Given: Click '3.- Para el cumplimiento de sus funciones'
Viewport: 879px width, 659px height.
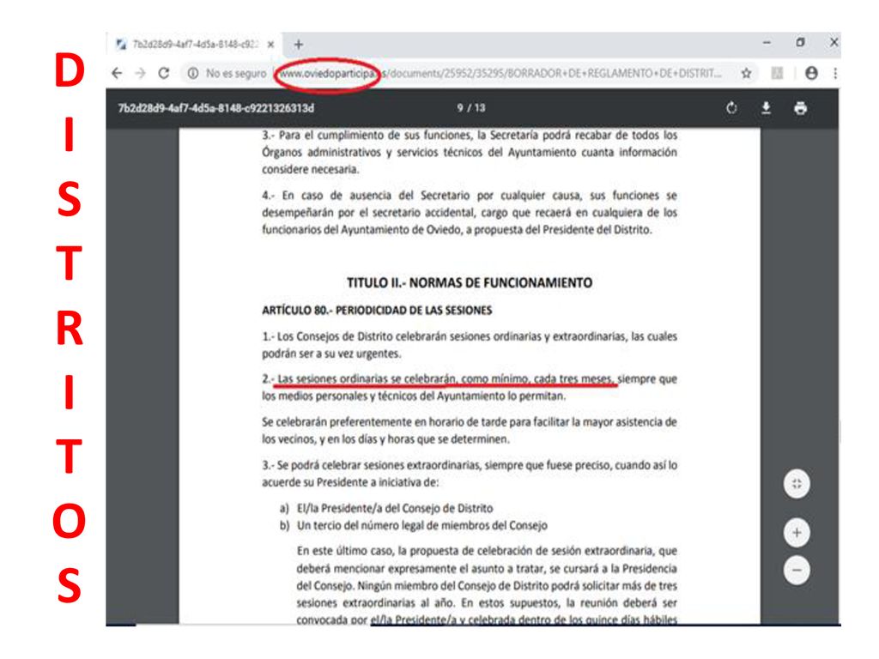Looking at the screenshot, I should click(x=470, y=152).
